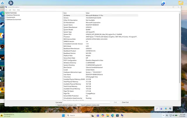This screenshot has height=118, width=187.
Task: Click the Find button
Action: point(115,102)
